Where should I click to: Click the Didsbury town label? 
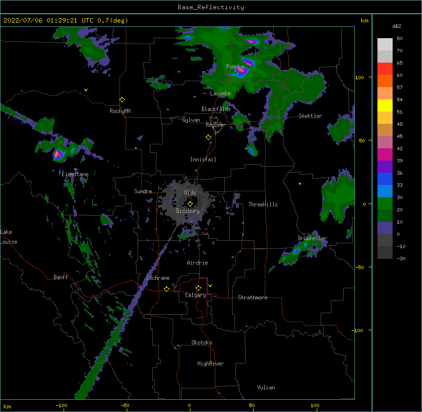(x=188, y=211)
